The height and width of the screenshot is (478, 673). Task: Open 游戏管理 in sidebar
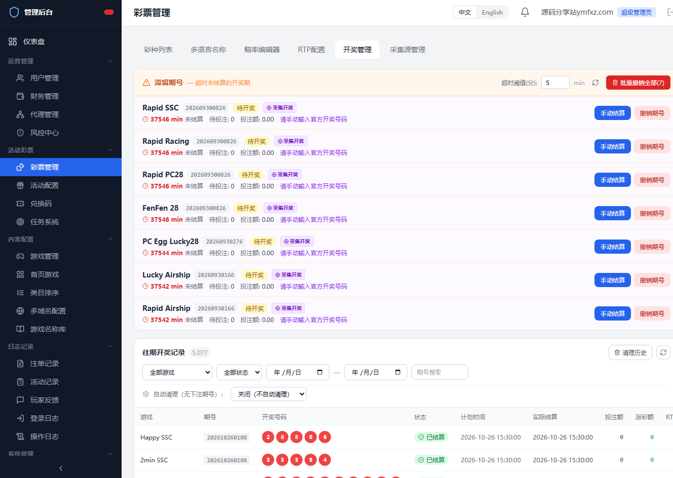pos(61,256)
